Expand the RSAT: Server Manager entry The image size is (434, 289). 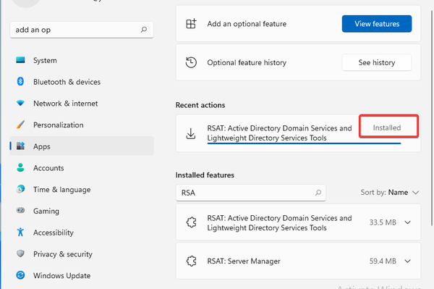pyautogui.click(x=407, y=261)
